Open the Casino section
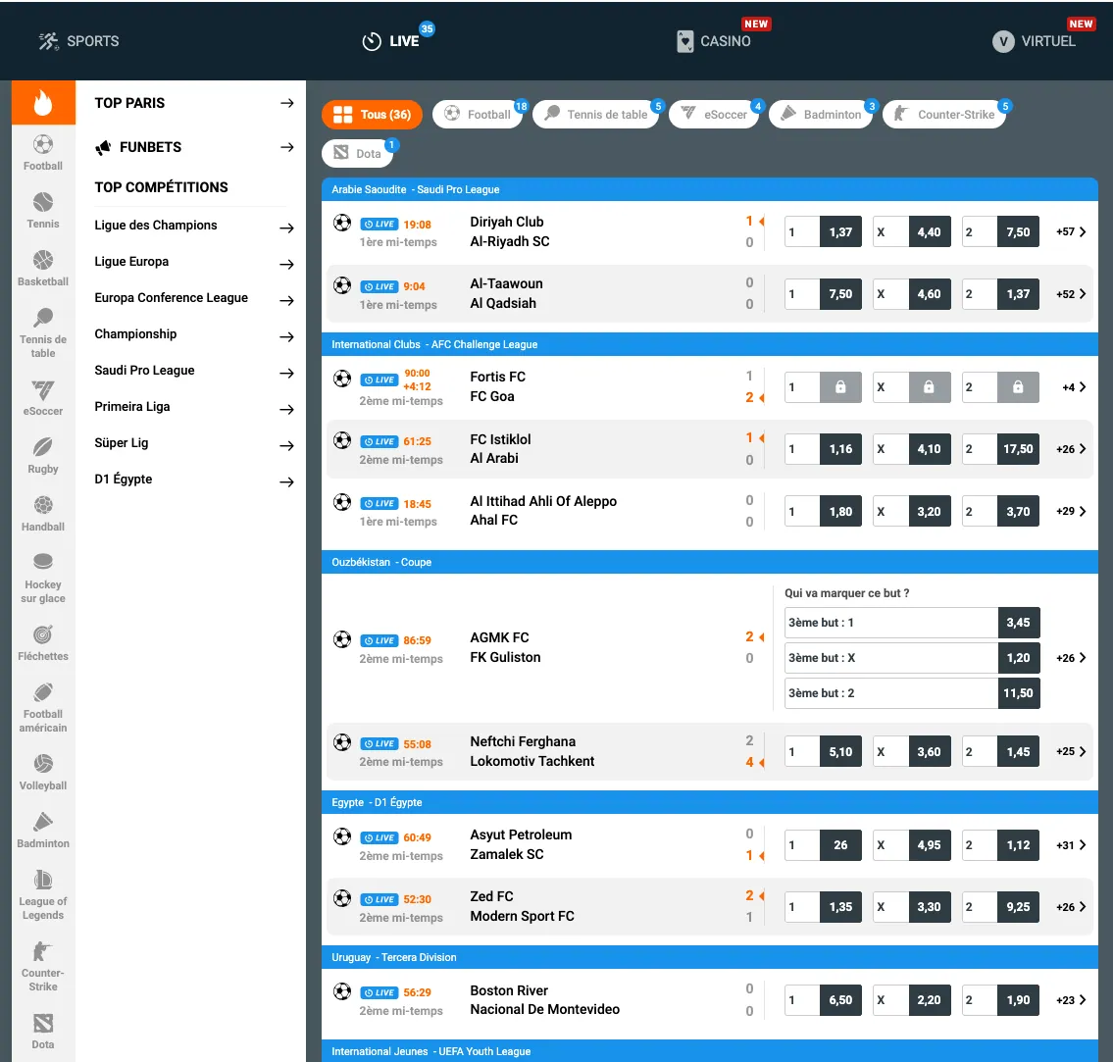 [x=714, y=41]
